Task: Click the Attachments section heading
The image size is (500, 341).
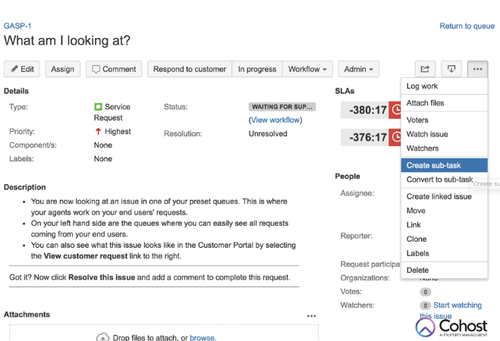Action: (27, 314)
